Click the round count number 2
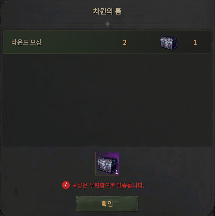 click(125, 42)
